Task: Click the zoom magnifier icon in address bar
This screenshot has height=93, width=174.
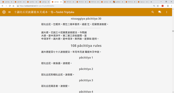Action: coord(154,6)
